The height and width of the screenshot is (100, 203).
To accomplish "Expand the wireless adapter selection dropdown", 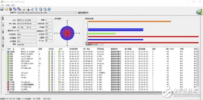I will [x=76, y=13].
